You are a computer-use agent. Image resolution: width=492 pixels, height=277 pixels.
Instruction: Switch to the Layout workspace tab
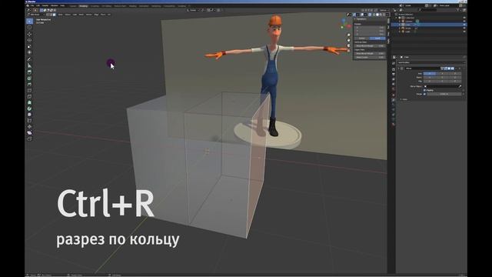coord(73,5)
